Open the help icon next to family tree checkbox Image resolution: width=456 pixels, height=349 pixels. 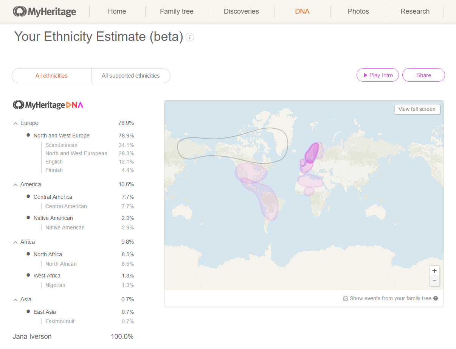click(x=435, y=298)
